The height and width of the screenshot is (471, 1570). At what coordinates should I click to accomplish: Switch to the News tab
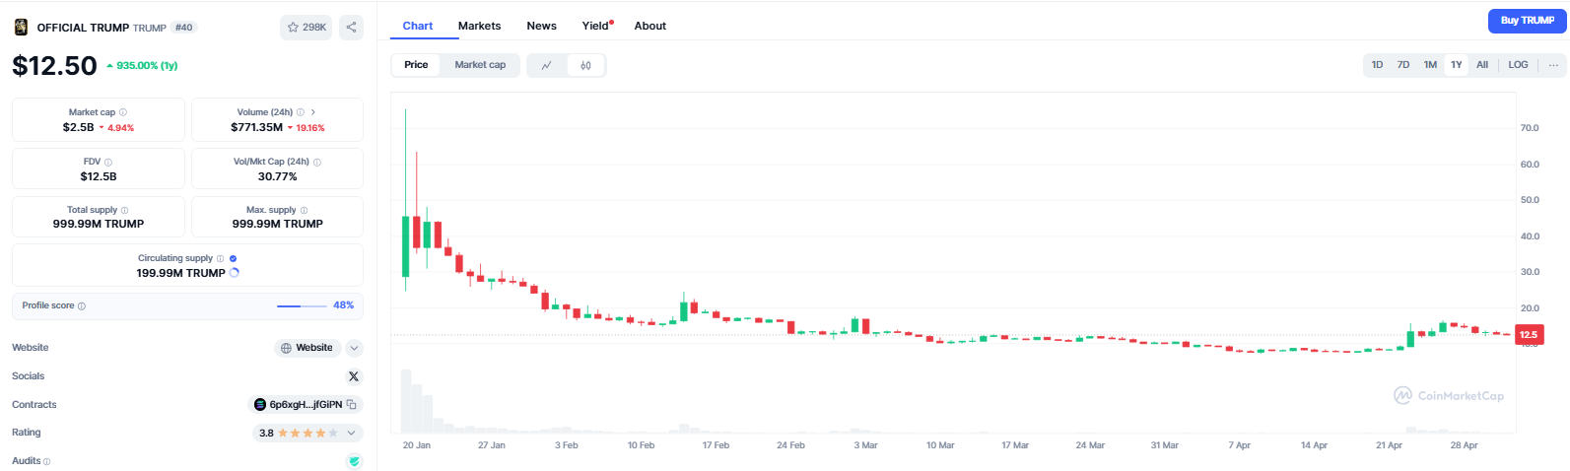[541, 26]
